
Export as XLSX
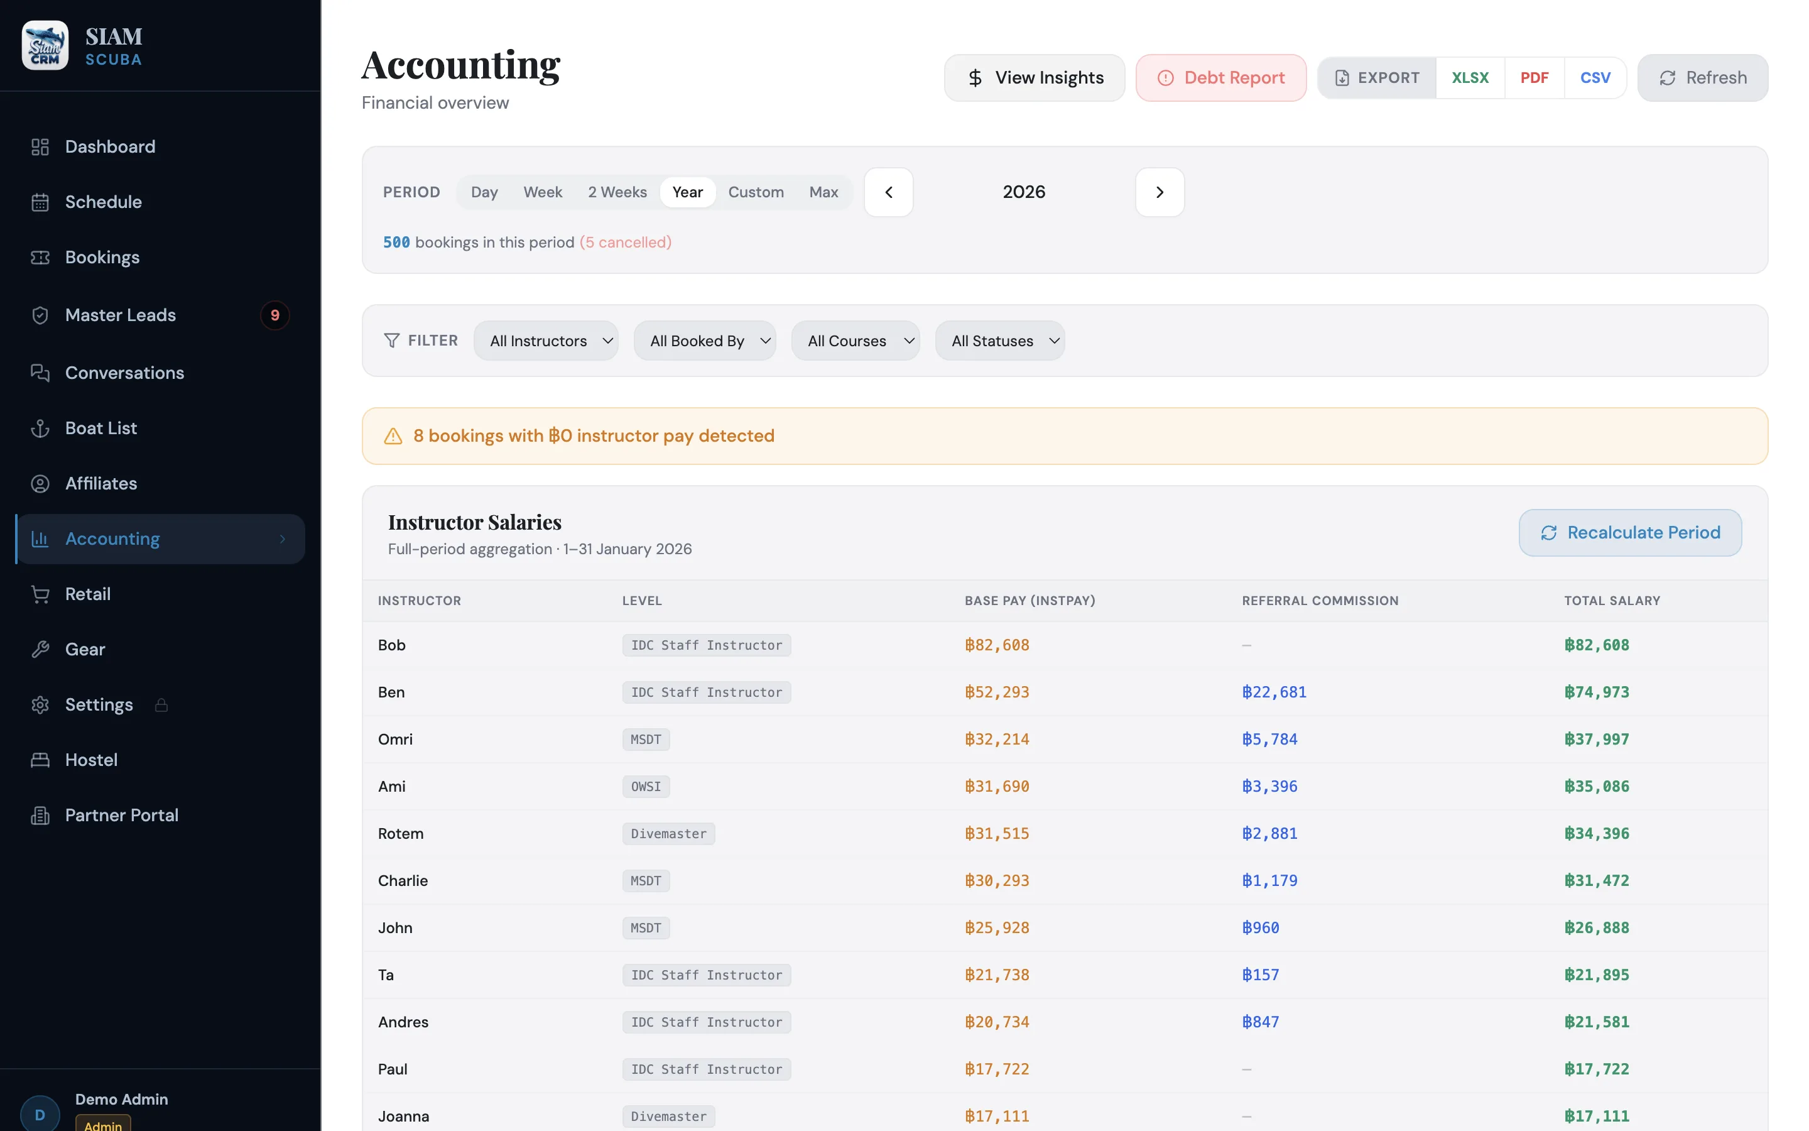pyautogui.click(x=1470, y=78)
